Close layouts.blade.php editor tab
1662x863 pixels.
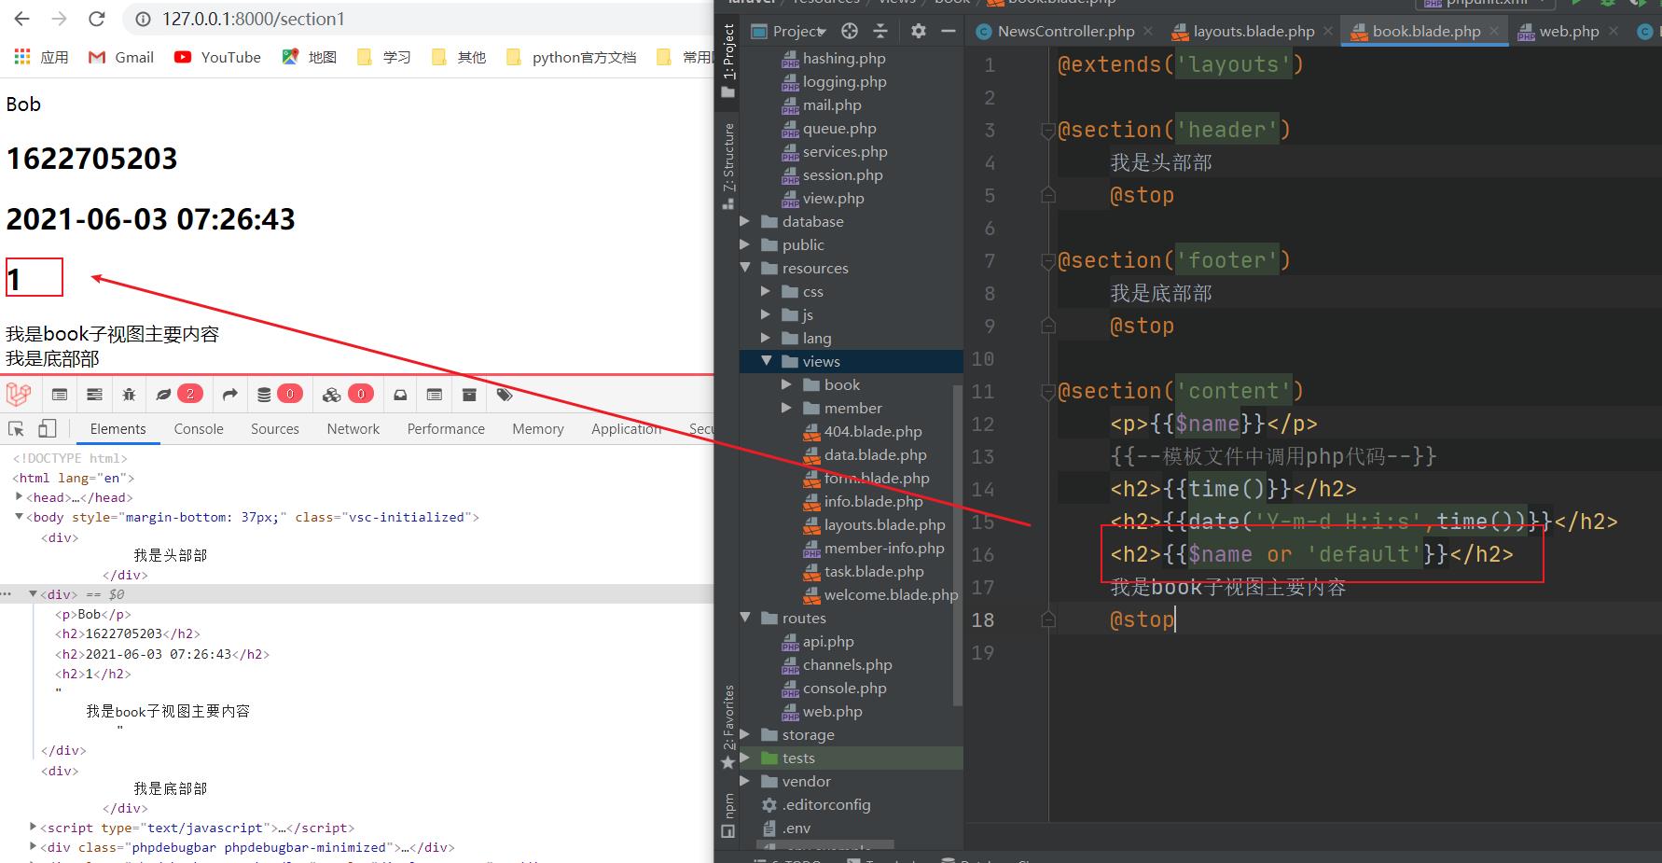[1328, 31]
